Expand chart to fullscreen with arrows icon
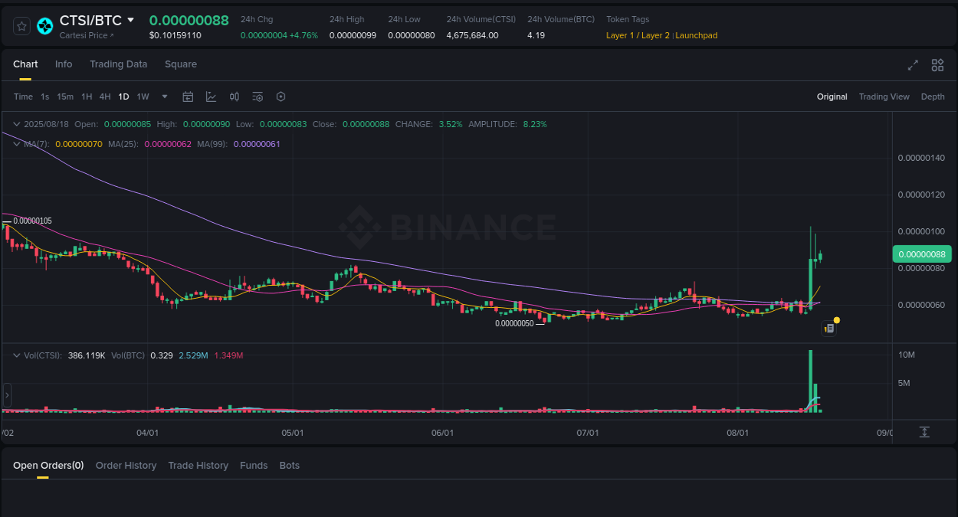 [913, 65]
